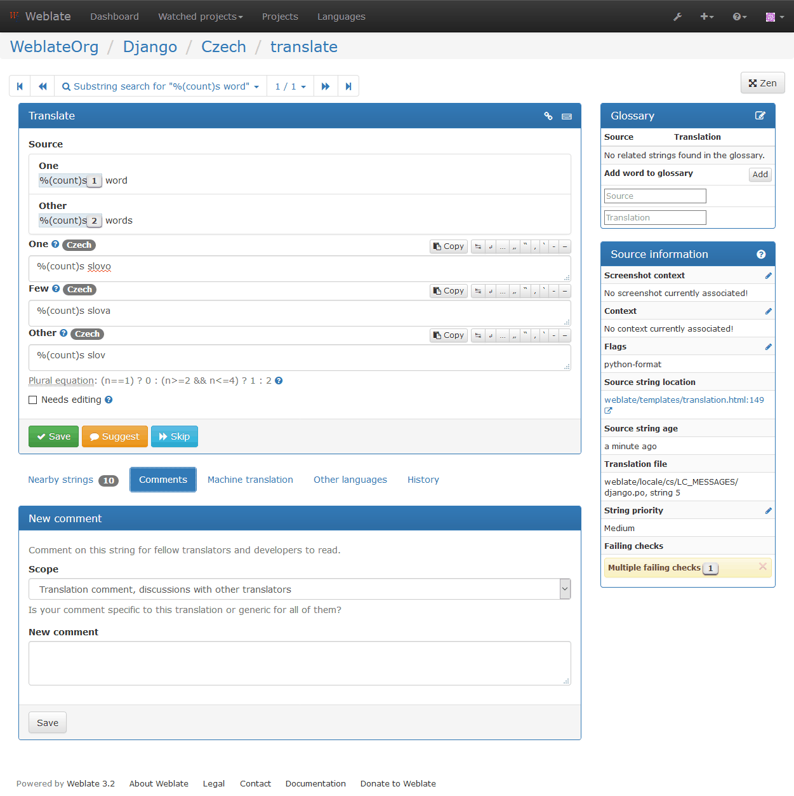Edit Context with pencil icon
The image size is (794, 796).
tap(768, 311)
